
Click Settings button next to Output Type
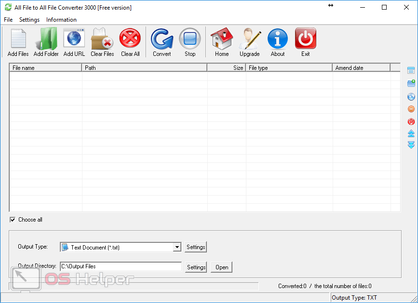tap(196, 247)
